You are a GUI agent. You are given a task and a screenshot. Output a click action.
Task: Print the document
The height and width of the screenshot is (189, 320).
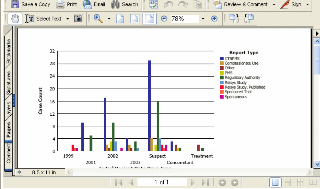(x=67, y=4)
